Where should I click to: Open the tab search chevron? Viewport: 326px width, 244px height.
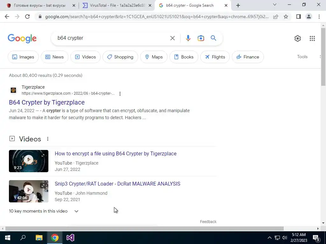[275, 4]
